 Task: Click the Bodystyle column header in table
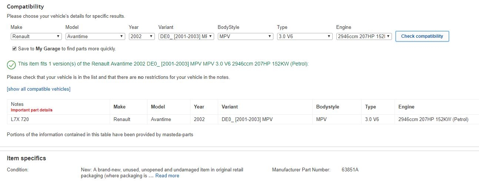pos(327,107)
